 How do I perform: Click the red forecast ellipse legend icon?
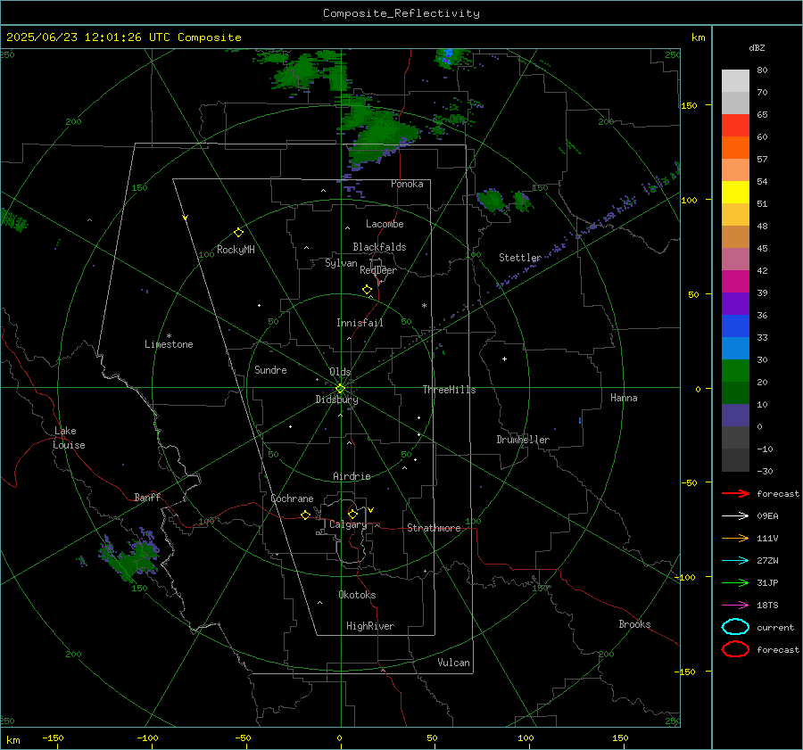pyautogui.click(x=735, y=649)
